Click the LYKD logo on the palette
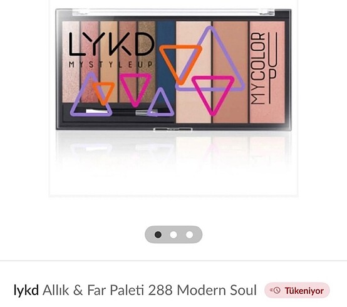This screenshot has width=347, height=307. tap(111, 44)
